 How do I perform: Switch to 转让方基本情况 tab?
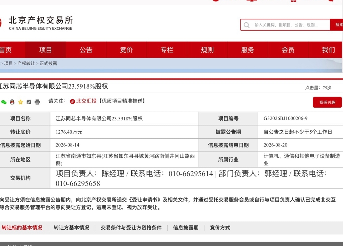tap(72, 228)
